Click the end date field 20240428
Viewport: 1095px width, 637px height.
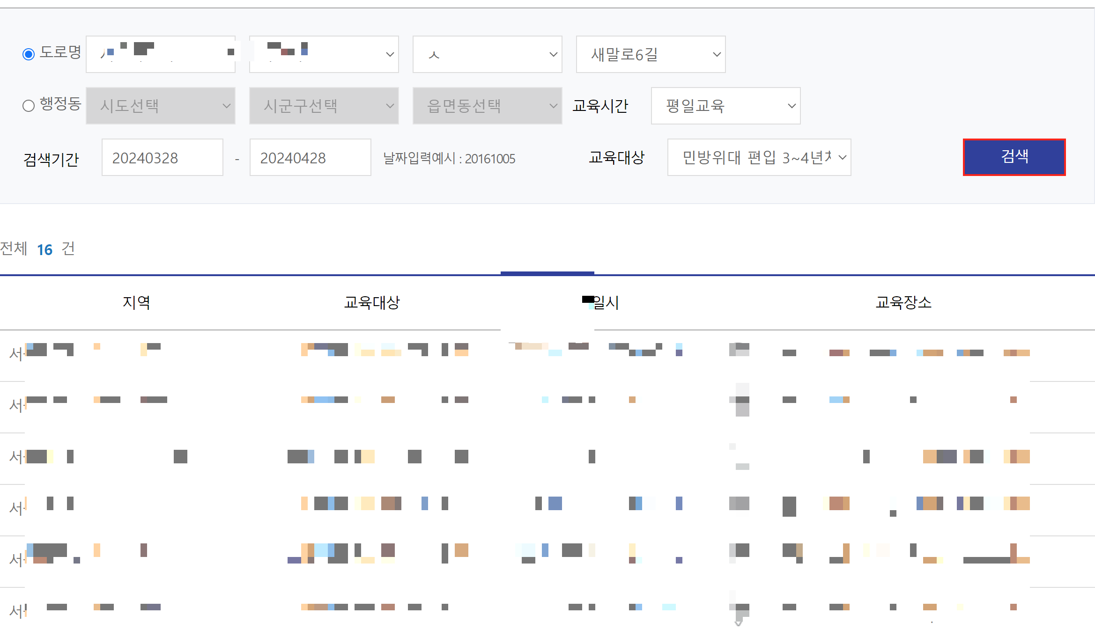pos(310,158)
